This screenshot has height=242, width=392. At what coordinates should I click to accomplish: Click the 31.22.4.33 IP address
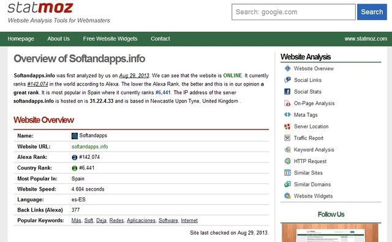pyautogui.click(x=102, y=101)
